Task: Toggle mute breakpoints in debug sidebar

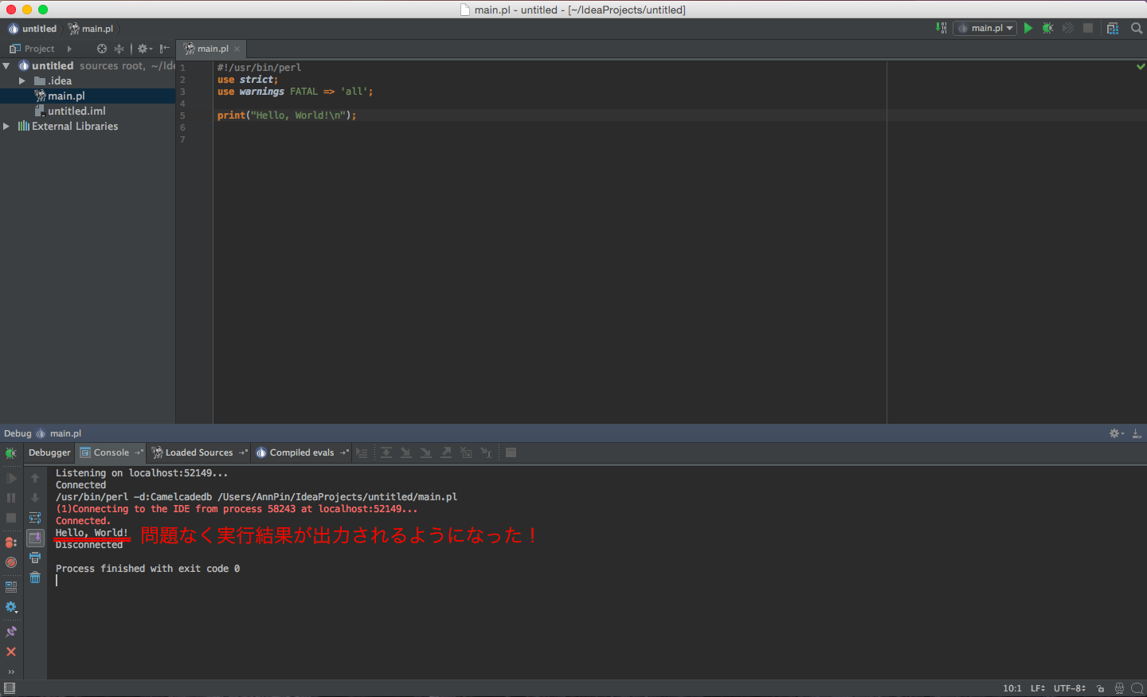Action: [x=11, y=562]
